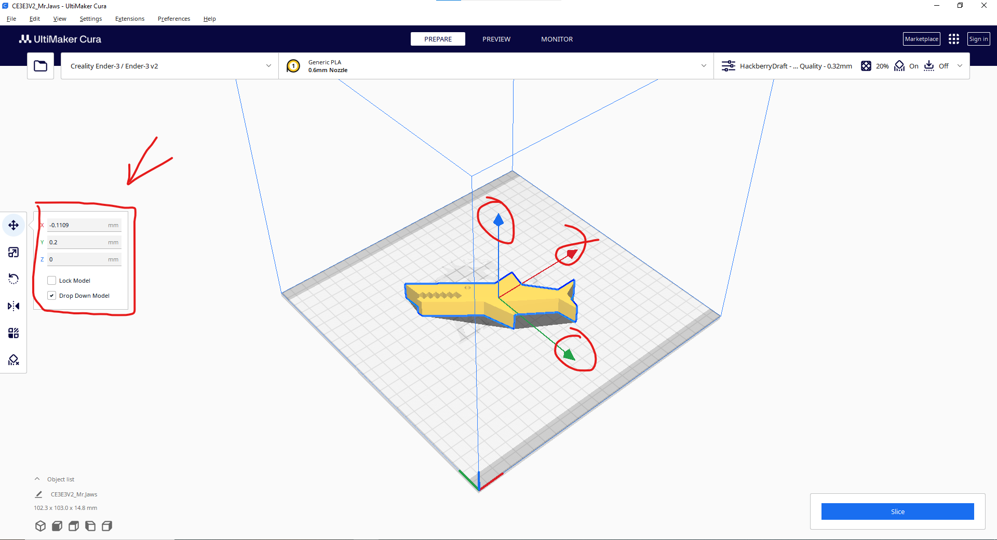This screenshot has width=997, height=540.
Task: Switch to the right side view icon
Action: click(x=107, y=526)
